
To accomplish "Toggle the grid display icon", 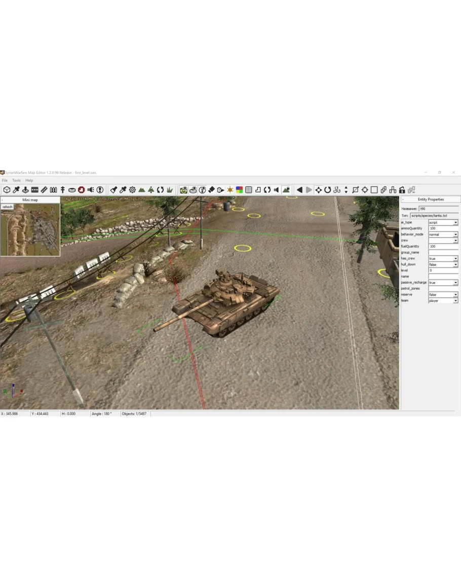I will point(248,190).
